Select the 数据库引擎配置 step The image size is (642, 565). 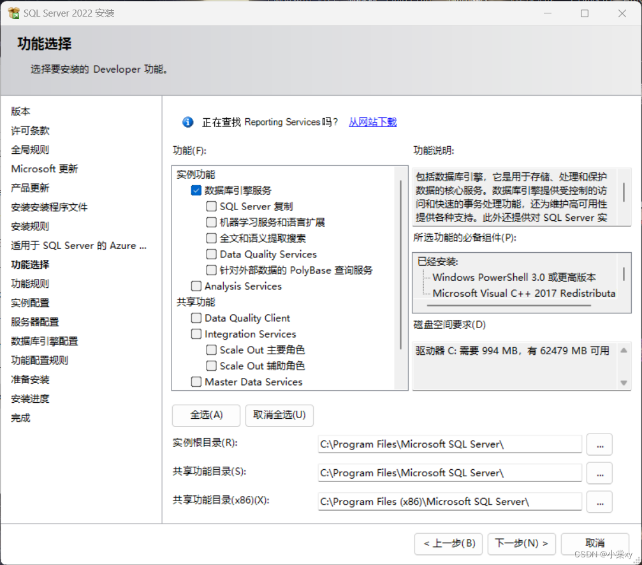(45, 341)
